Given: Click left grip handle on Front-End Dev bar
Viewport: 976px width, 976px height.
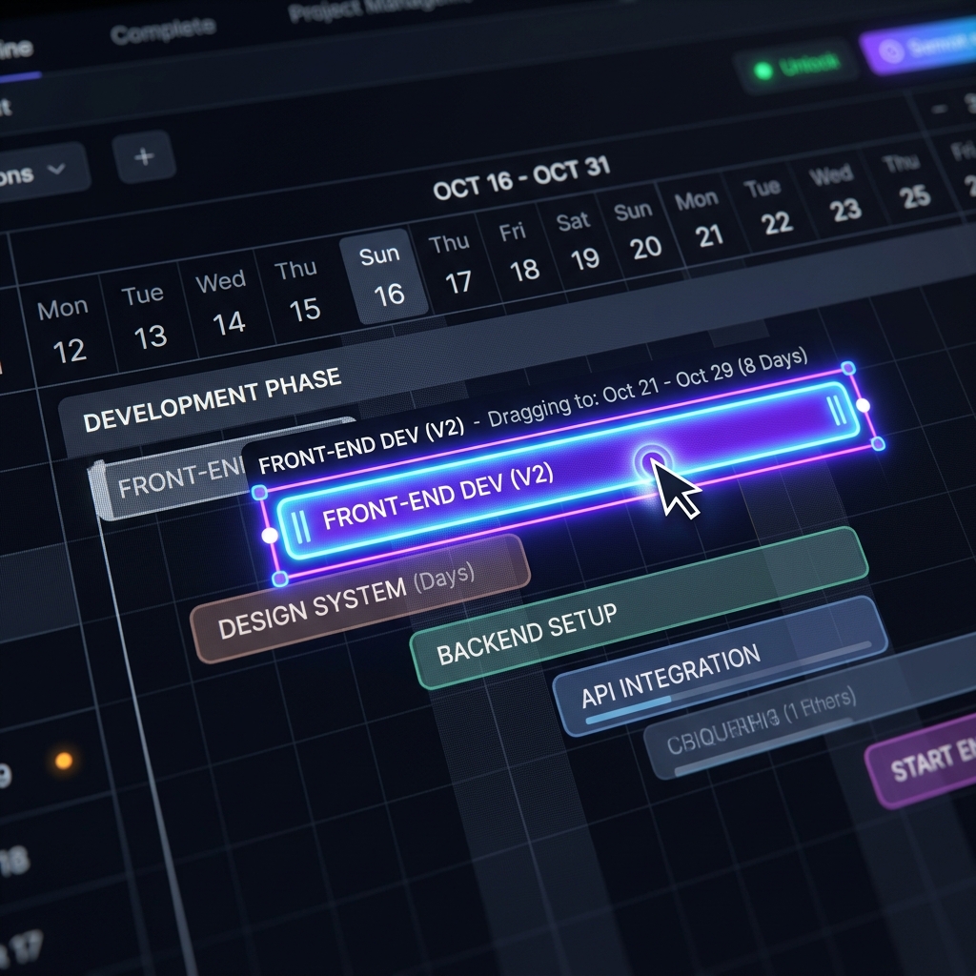Looking at the screenshot, I should click(x=300, y=526).
